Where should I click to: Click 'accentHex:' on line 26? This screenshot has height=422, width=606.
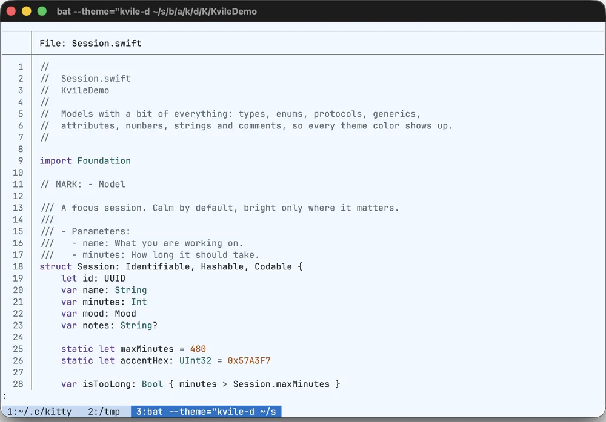pyautogui.click(x=147, y=361)
